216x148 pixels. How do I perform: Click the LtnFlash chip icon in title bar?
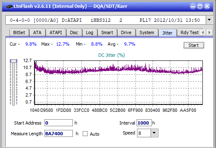pyautogui.click(x=9, y=7)
